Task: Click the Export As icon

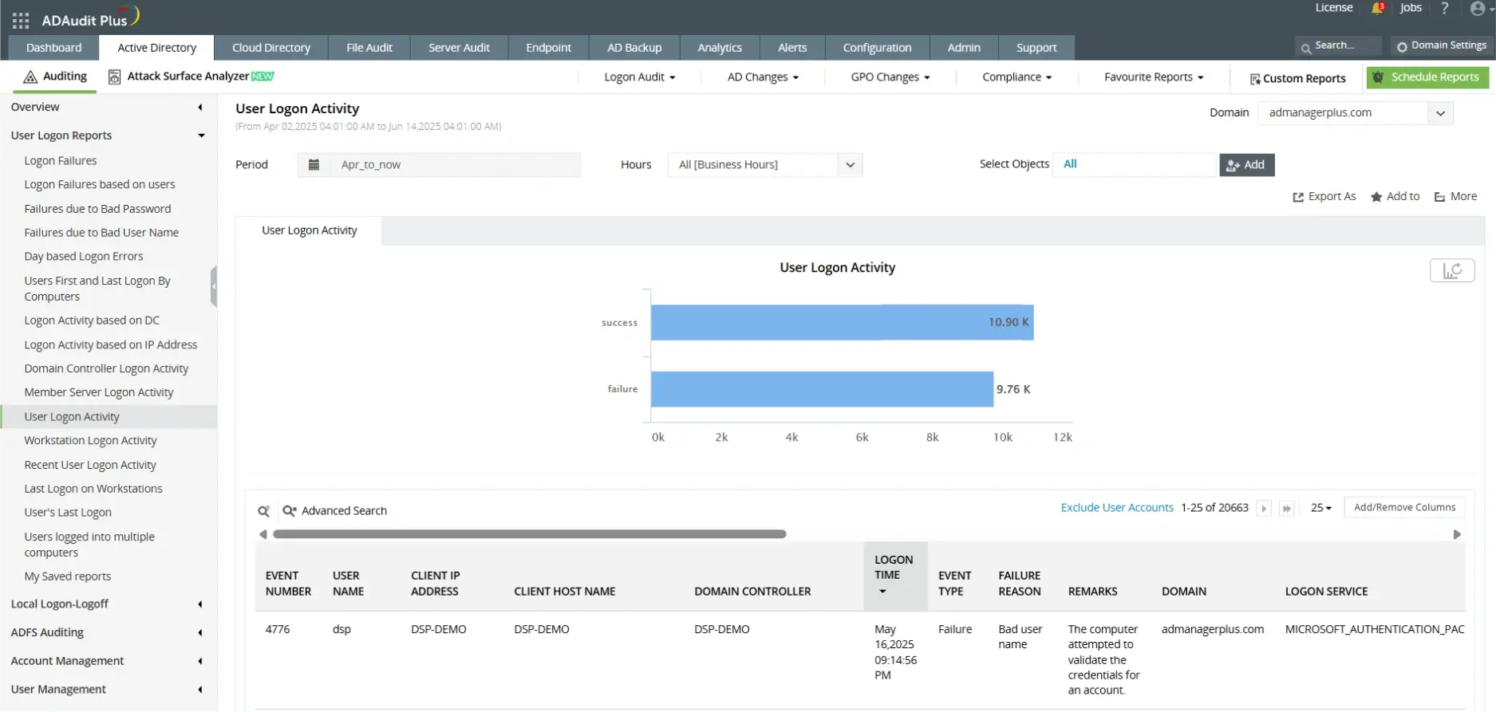Action: [1298, 197]
